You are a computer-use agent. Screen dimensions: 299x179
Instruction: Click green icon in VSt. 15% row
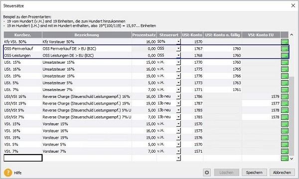pos(285,124)
